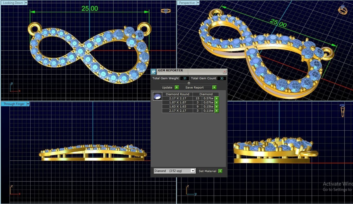
Task: Click the 0.57tw weight cell
Action: (x=209, y=98)
